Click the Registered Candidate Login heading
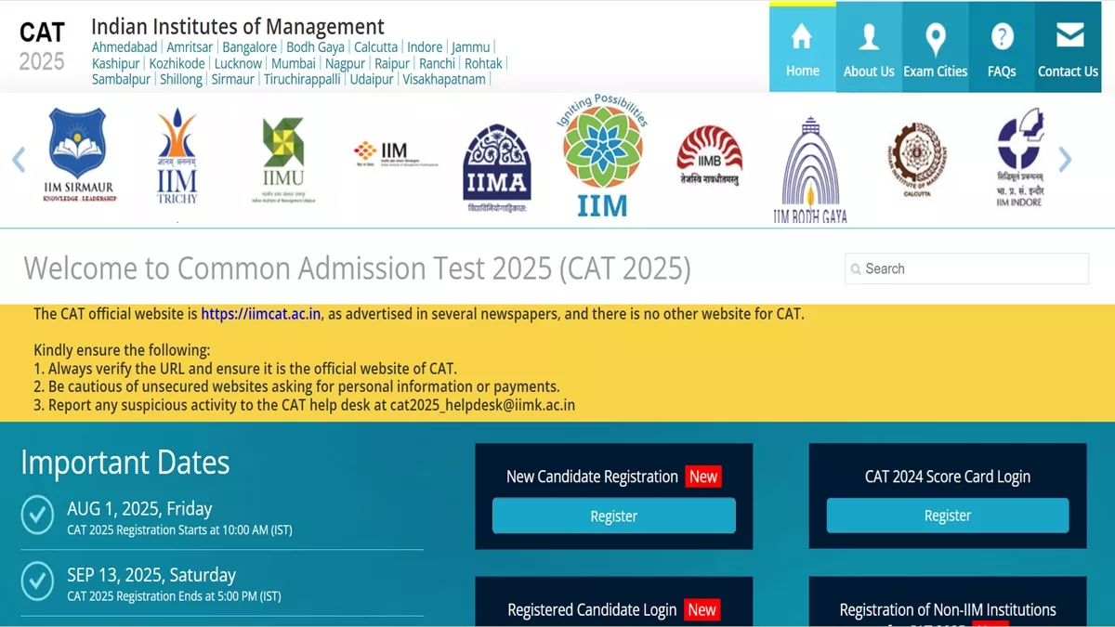The width and height of the screenshot is (1115, 627). point(592,610)
